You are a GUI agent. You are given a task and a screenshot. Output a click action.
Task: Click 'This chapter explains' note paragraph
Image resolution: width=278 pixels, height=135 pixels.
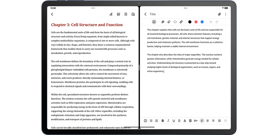click(x=185, y=38)
